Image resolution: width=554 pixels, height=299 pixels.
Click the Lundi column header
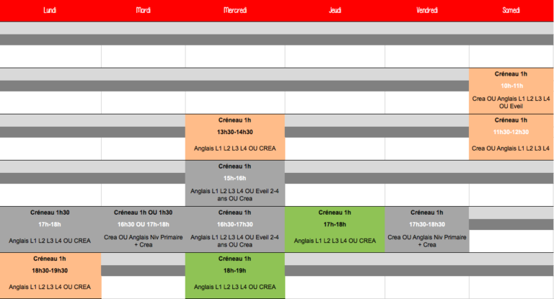point(50,10)
